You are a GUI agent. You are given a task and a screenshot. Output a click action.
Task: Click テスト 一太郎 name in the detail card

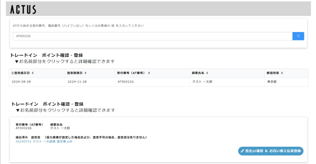point(60,128)
